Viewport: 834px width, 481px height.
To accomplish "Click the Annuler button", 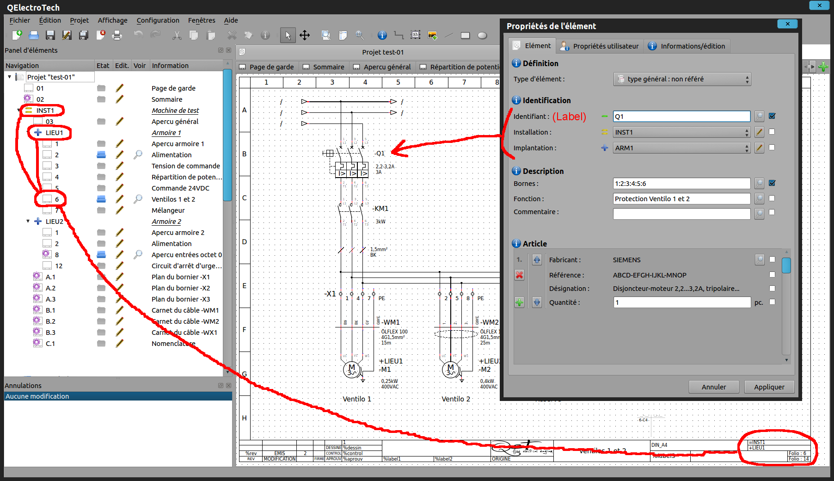I will coord(713,387).
